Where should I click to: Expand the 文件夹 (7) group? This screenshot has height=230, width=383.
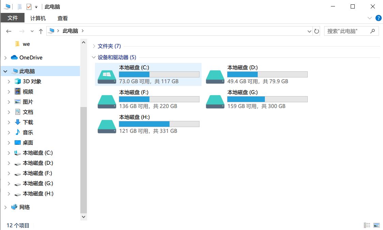click(94, 46)
